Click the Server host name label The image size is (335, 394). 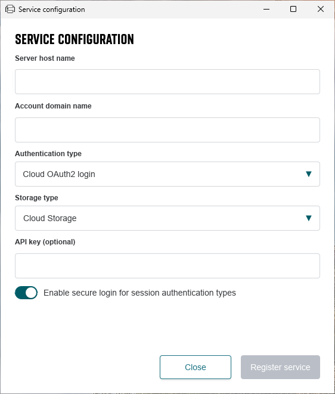(x=45, y=58)
